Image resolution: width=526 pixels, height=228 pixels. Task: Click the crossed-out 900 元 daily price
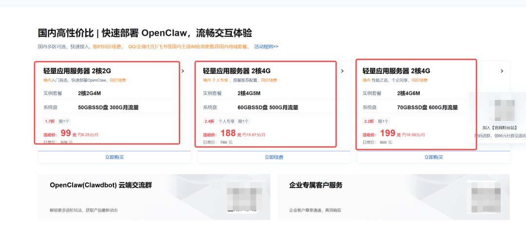click(x=386, y=142)
